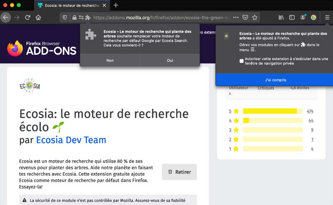Open the hamburger application menu
This screenshot has width=333, height=205.
click(x=327, y=18)
